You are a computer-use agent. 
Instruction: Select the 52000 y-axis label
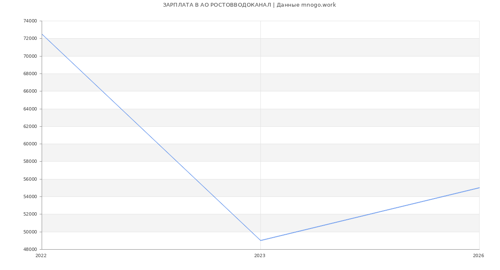point(30,214)
